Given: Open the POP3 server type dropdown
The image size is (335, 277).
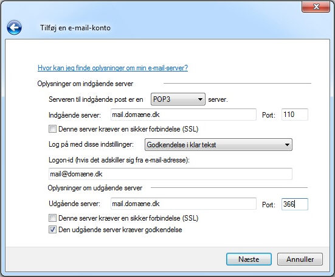Looking at the screenshot, I should click(x=178, y=99).
